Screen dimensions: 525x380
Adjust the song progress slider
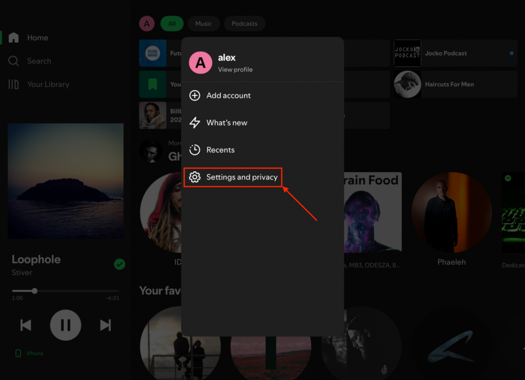(x=34, y=291)
